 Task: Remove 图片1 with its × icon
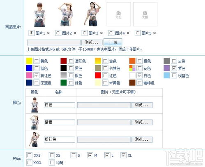(48, 33)
